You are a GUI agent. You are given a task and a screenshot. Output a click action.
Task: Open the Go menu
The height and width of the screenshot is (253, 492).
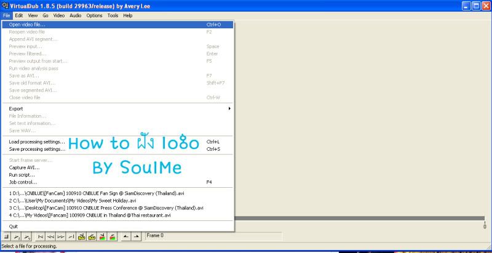tap(46, 15)
